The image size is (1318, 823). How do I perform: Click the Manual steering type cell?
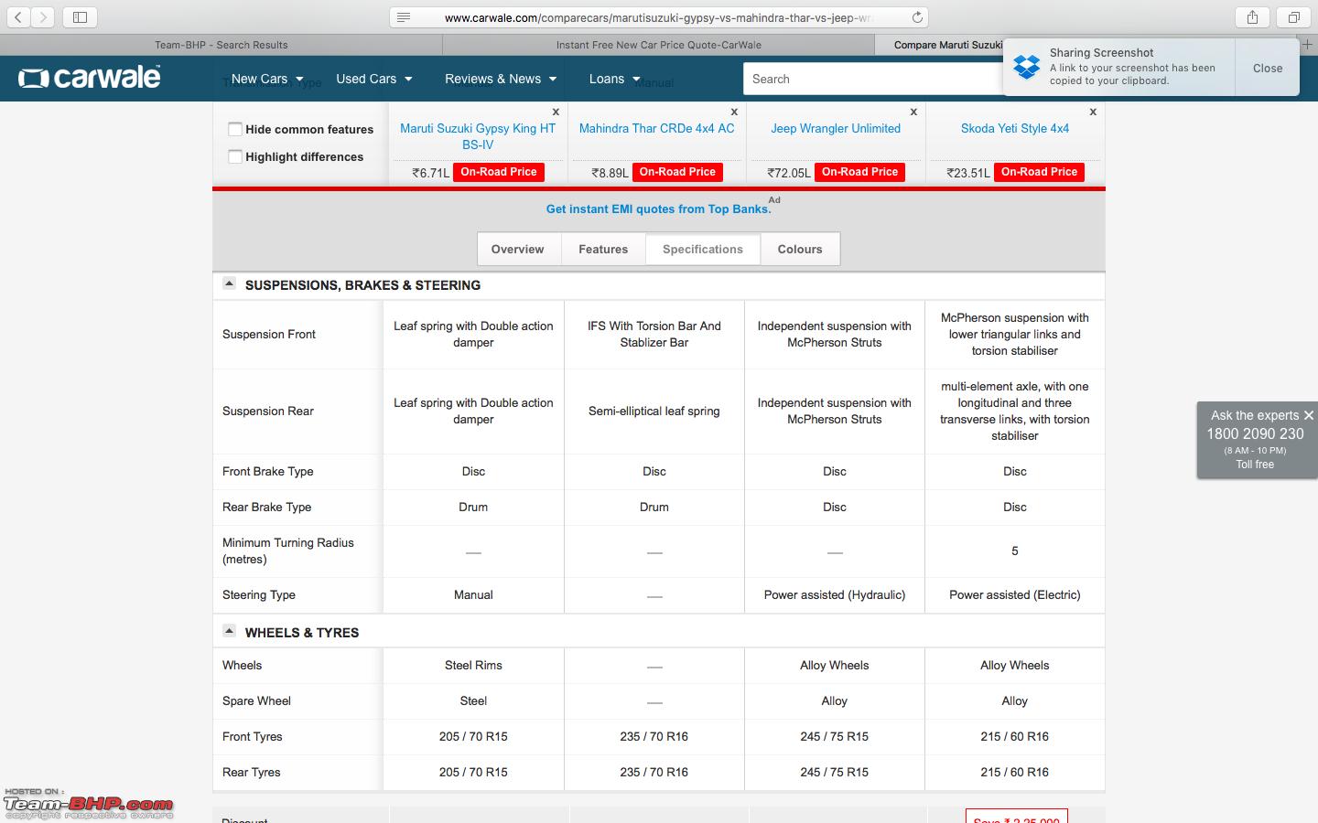[473, 594]
